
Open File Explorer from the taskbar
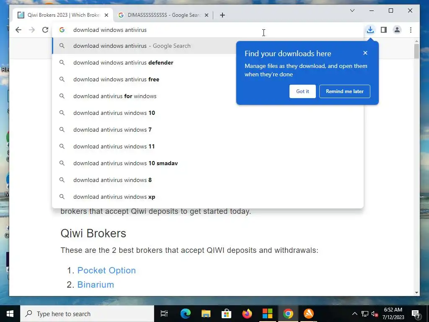pyautogui.click(x=206, y=314)
